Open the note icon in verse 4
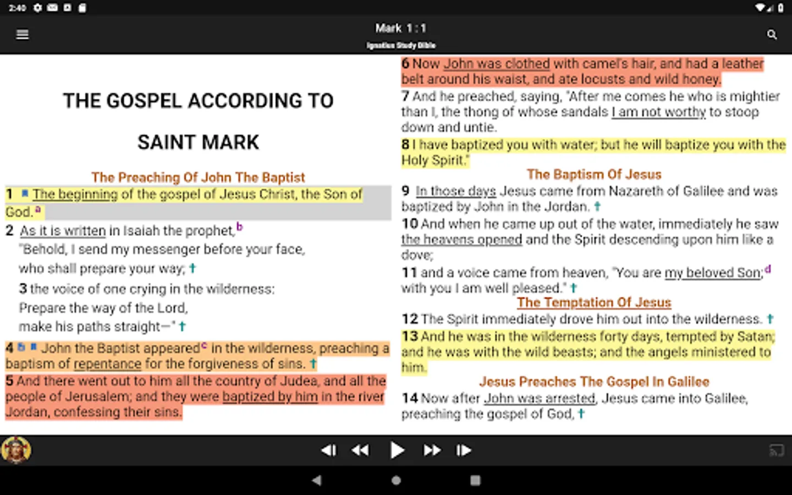This screenshot has height=495, width=792. coord(21,347)
